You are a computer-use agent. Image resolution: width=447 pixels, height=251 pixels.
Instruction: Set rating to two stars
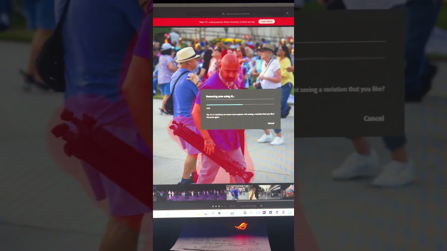tap(216, 206)
